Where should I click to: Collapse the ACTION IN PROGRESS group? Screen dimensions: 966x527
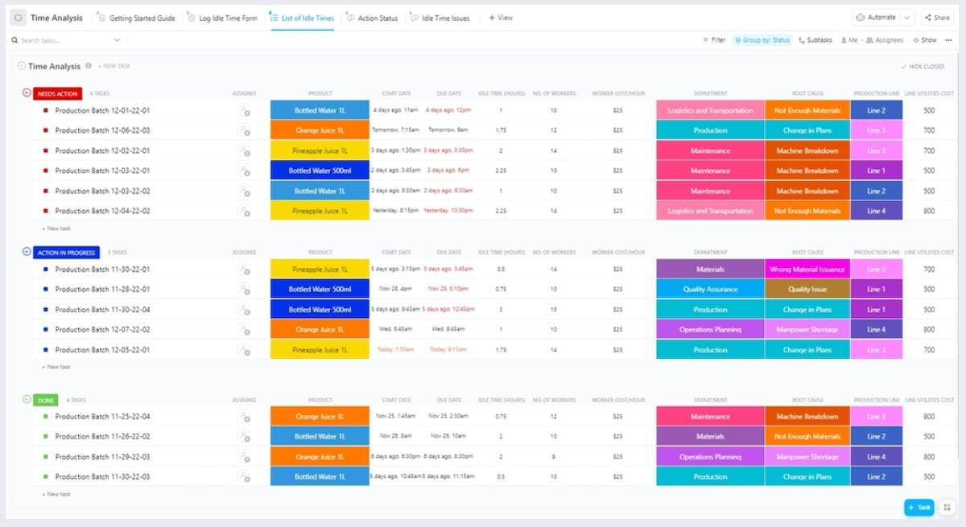tap(25, 251)
